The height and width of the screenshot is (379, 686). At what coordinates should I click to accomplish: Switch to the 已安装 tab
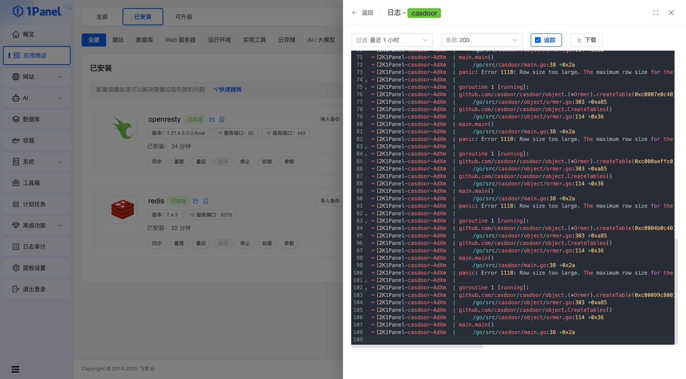(x=143, y=17)
